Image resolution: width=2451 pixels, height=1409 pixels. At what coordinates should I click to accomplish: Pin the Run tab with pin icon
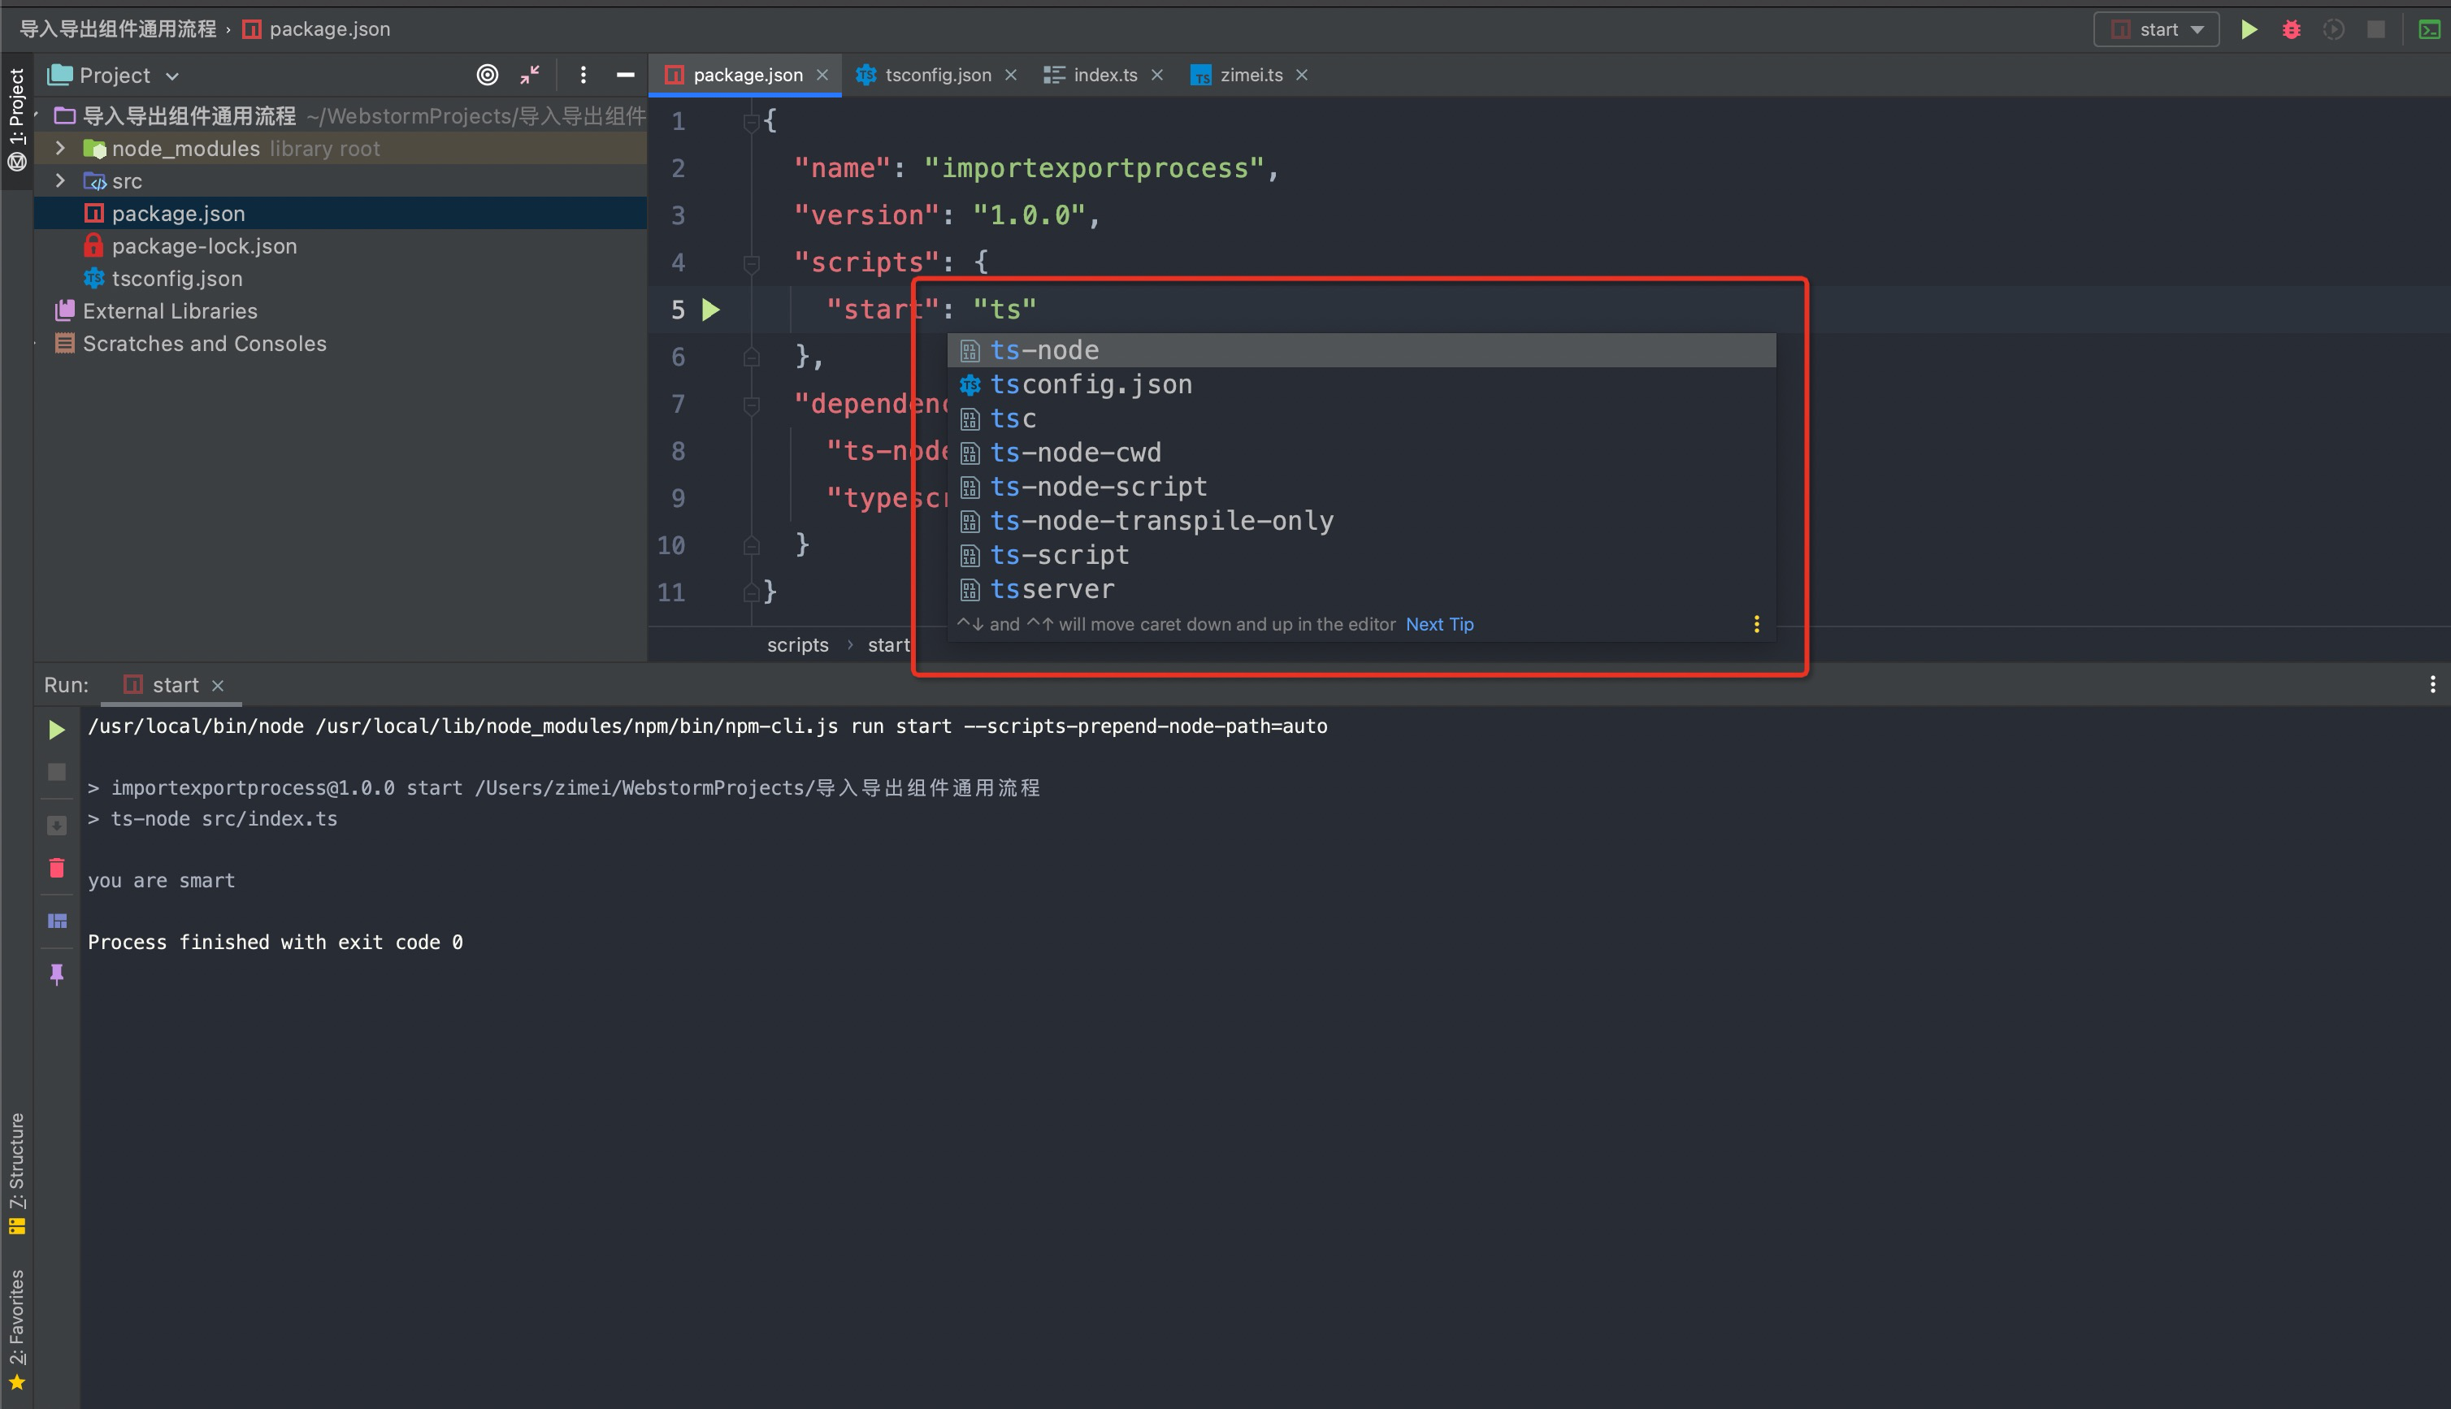click(57, 973)
